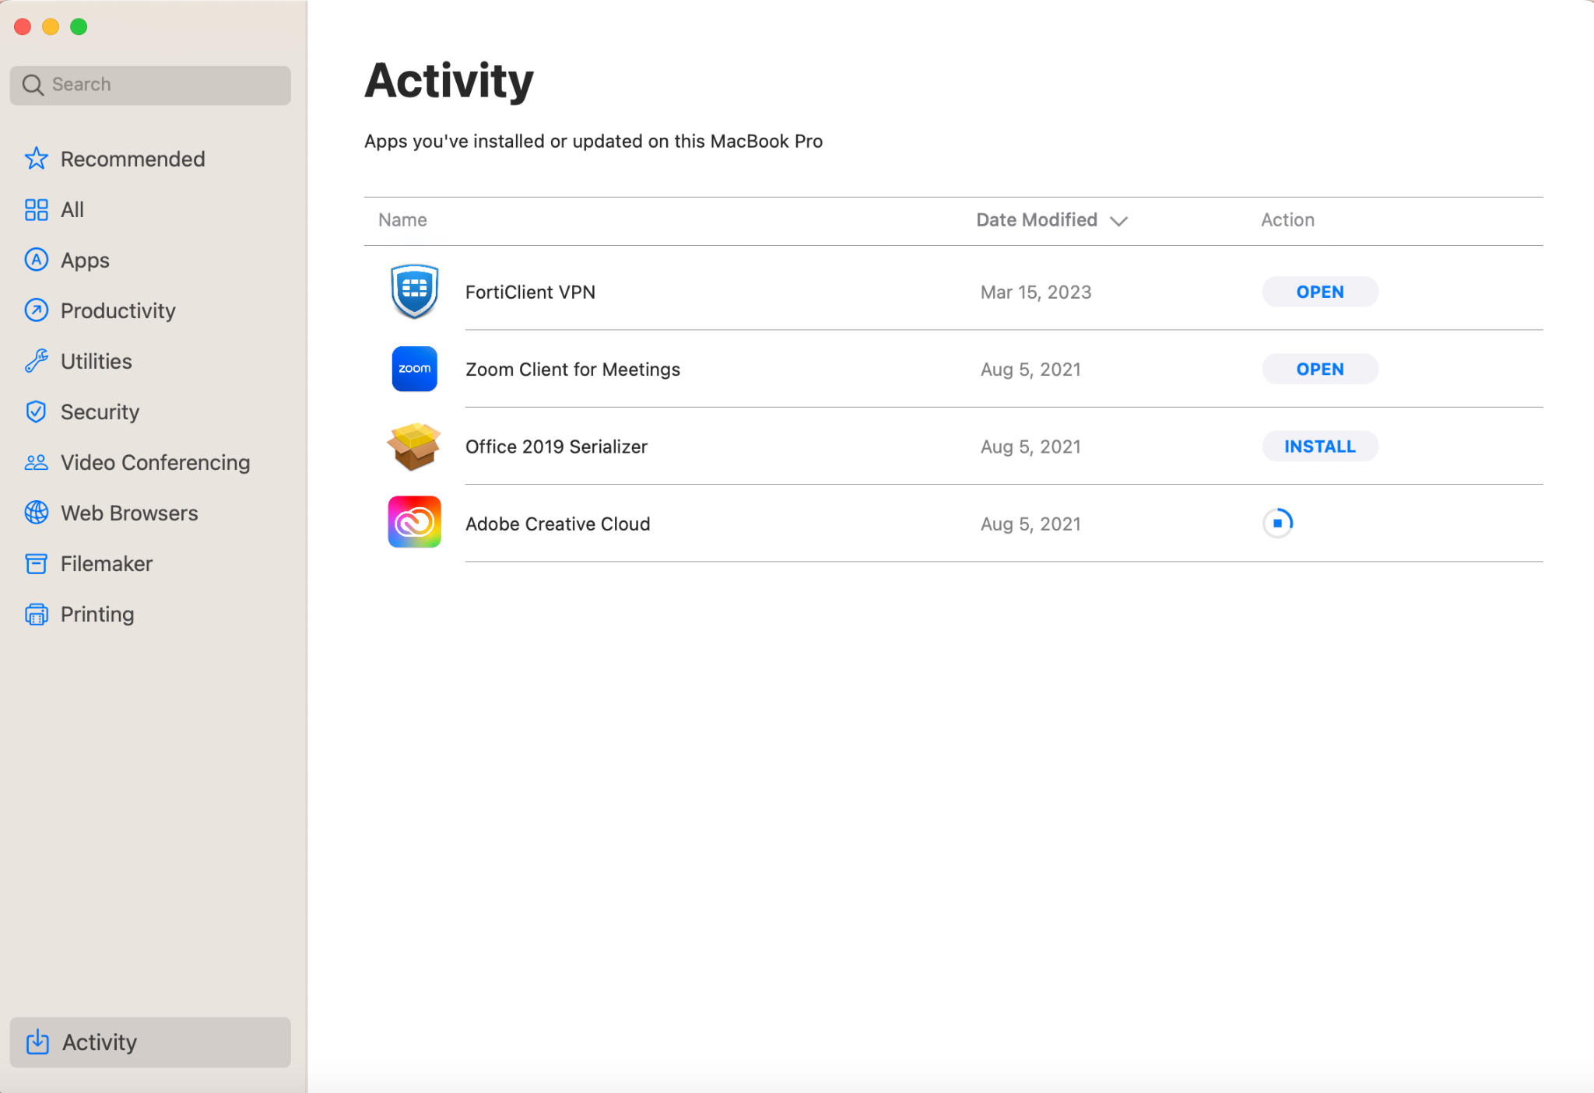Click the Name column header
The height and width of the screenshot is (1093, 1594).
coord(402,220)
